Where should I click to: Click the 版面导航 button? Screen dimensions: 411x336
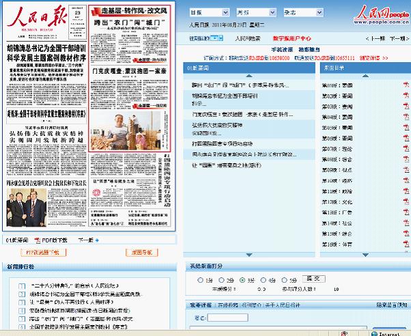click(142, 253)
